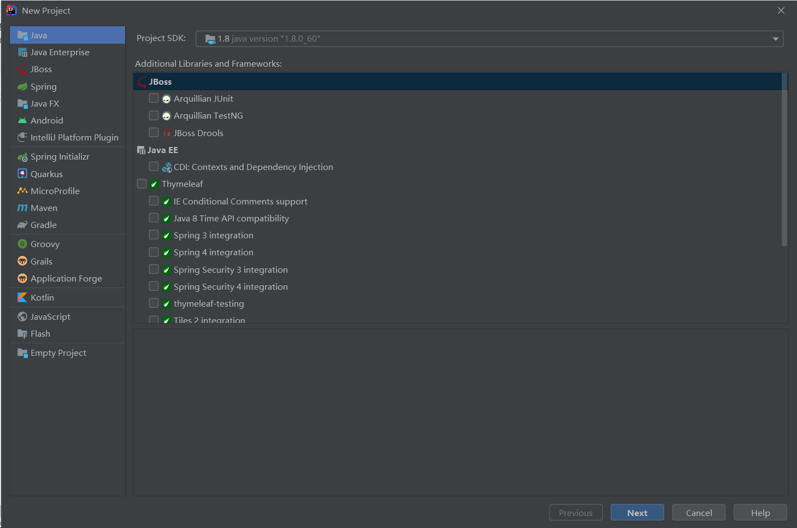The width and height of the screenshot is (797, 528).
Task: Tick the Spring 3 integration checkbox
Action: click(154, 235)
